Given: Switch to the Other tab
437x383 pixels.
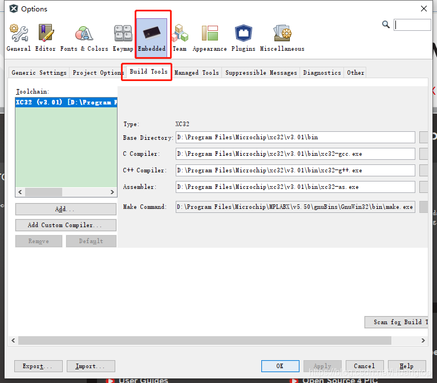Looking at the screenshot, I should (x=355, y=72).
